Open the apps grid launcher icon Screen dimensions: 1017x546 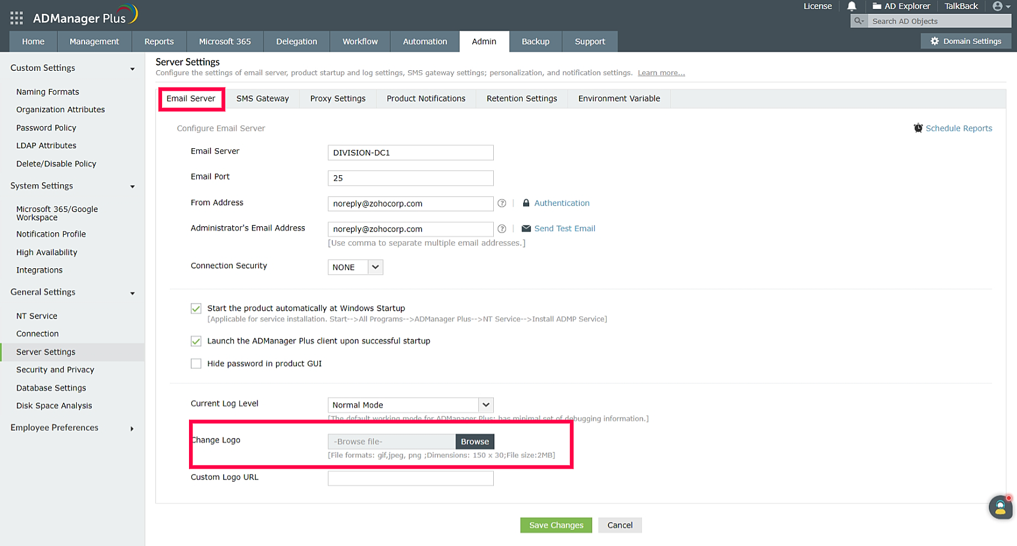pos(17,18)
